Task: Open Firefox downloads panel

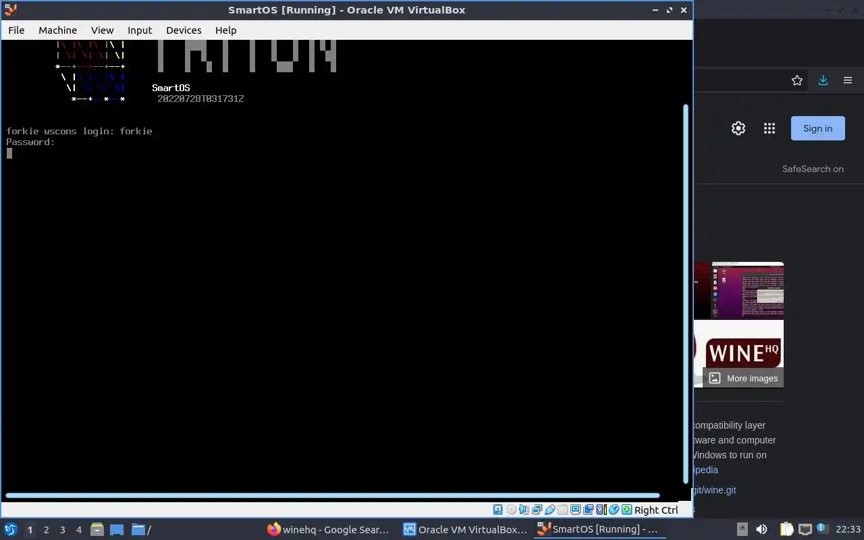Action: pos(823,80)
